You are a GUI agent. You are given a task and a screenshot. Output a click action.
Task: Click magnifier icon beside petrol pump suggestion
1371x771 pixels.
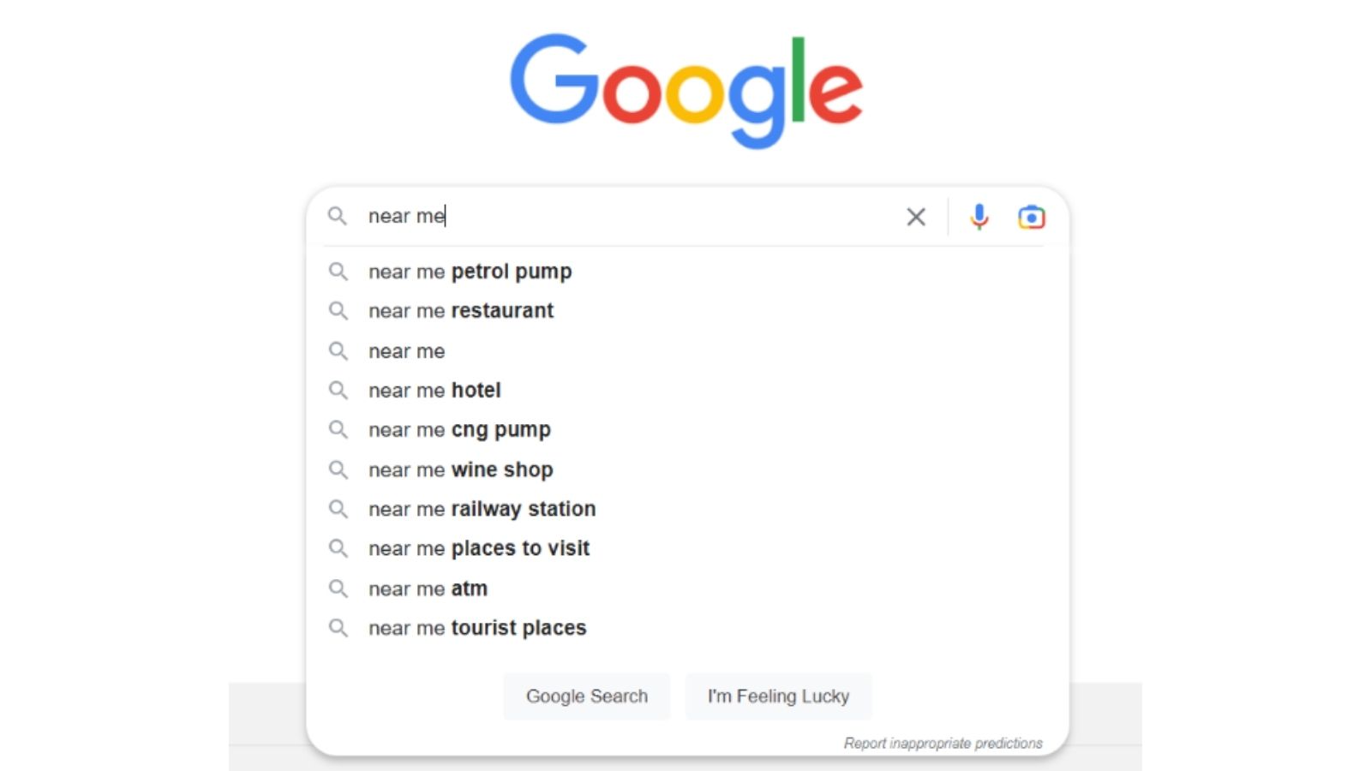click(x=338, y=272)
